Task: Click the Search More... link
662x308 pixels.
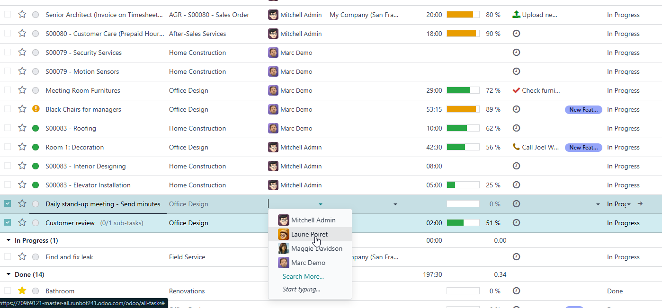Action: (x=303, y=276)
